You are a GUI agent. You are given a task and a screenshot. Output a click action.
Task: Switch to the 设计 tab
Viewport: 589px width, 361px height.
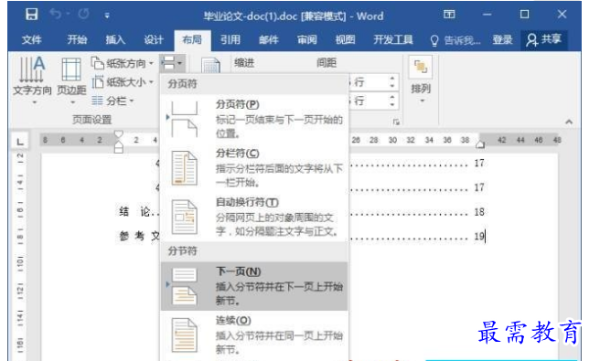[x=154, y=39]
